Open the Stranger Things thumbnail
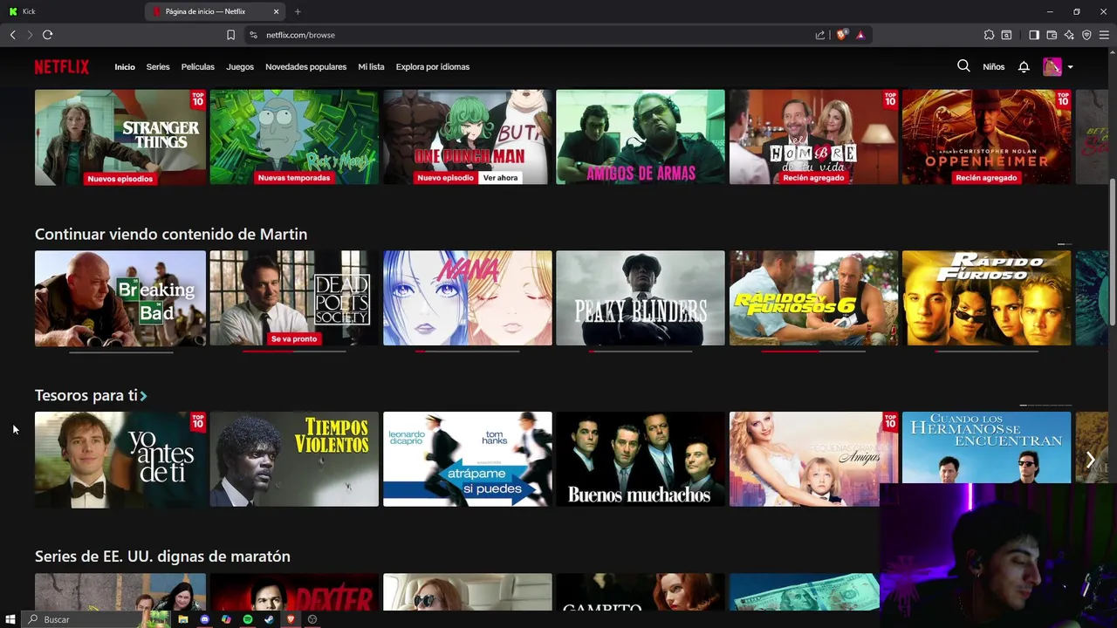 click(120, 137)
